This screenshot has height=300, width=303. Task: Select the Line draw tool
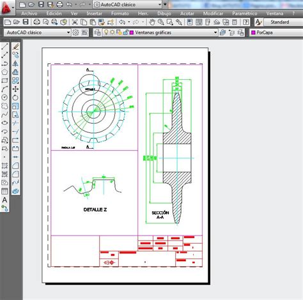[x=4, y=47]
